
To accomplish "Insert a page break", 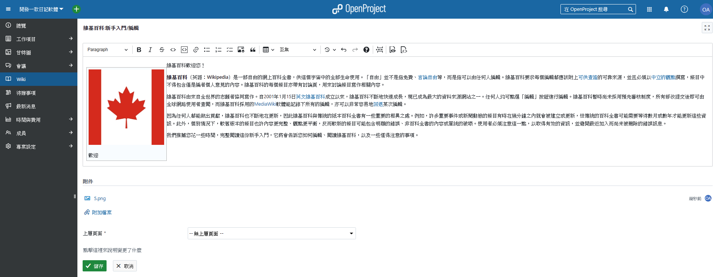I will tap(379, 50).
